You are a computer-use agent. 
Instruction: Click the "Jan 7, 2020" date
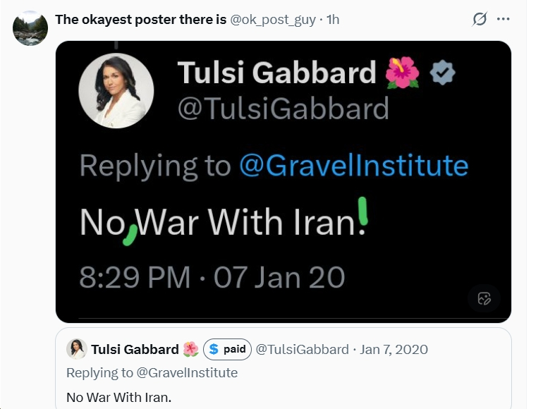point(394,349)
